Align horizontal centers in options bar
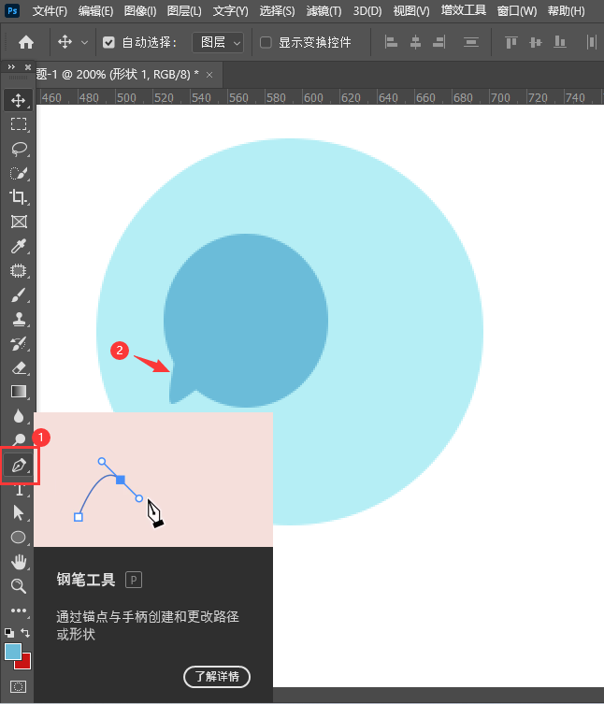 point(415,42)
